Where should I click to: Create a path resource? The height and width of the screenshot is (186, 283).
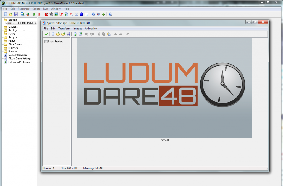[x=61, y=14]
